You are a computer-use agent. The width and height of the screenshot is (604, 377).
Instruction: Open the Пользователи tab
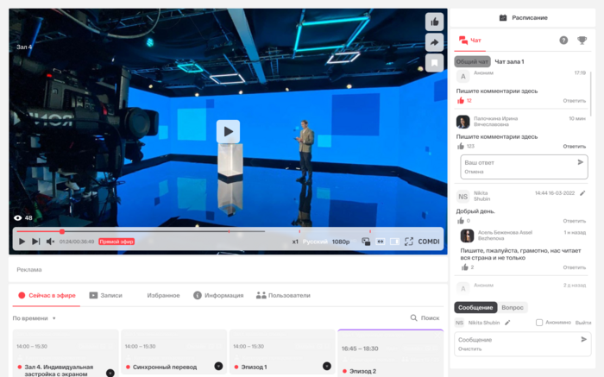coord(283,295)
